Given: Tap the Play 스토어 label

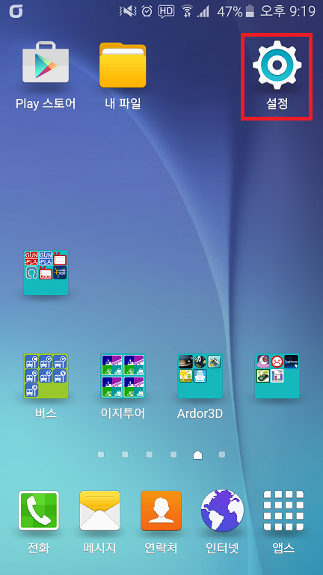Looking at the screenshot, I should (46, 104).
